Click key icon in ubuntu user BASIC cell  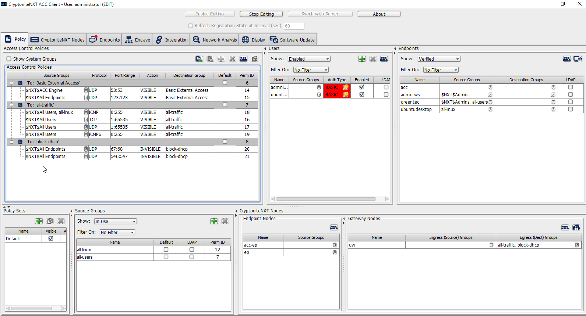(346, 95)
